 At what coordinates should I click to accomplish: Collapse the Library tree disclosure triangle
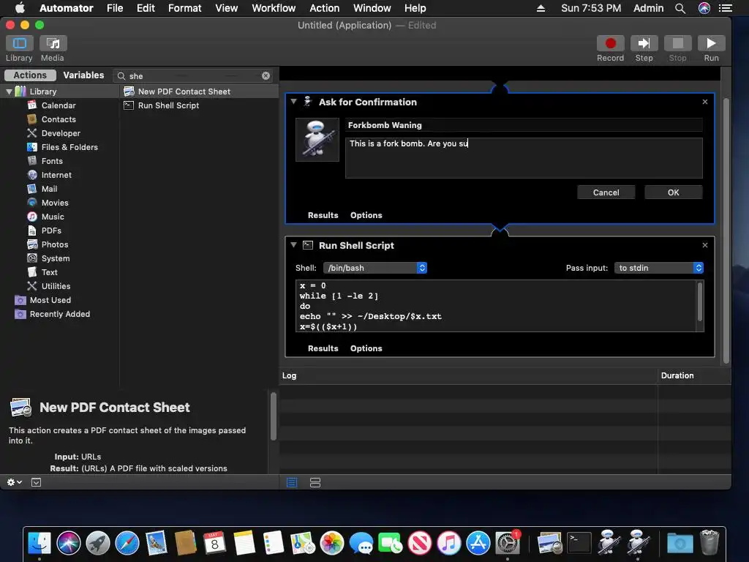click(x=9, y=91)
